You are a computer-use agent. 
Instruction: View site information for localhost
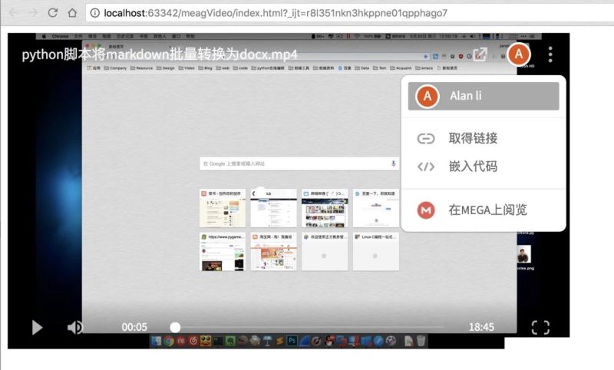(x=94, y=13)
